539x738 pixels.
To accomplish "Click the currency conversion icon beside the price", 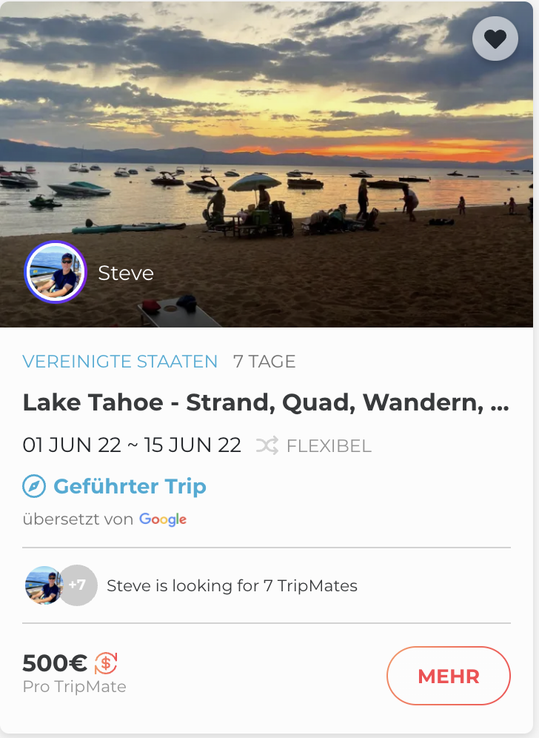I will (x=106, y=662).
